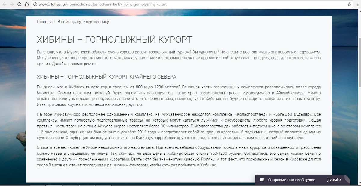Open the Chrome three-dot menu
The height and width of the screenshot is (186, 361).
tap(357, 5)
